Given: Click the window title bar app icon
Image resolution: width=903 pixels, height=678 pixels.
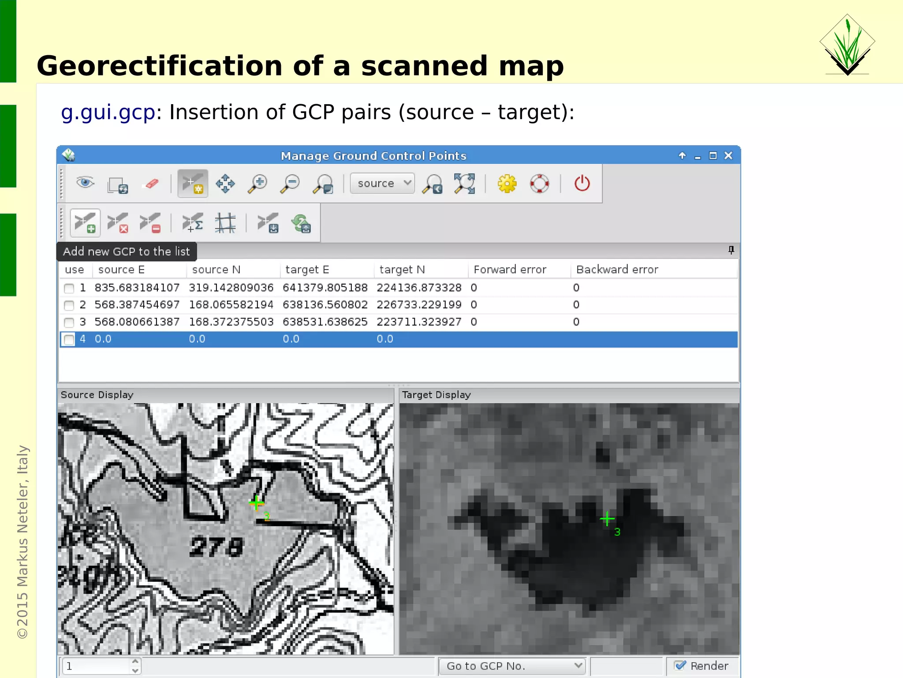Looking at the screenshot, I should pos(68,155).
